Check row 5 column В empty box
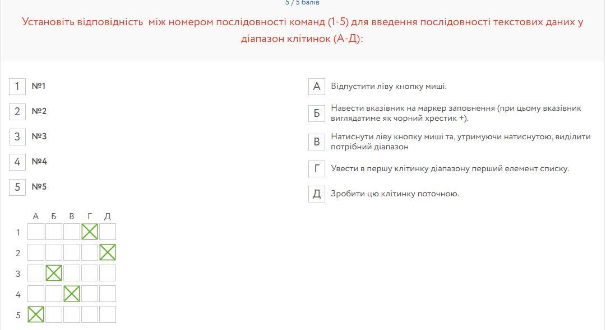 pos(72,314)
